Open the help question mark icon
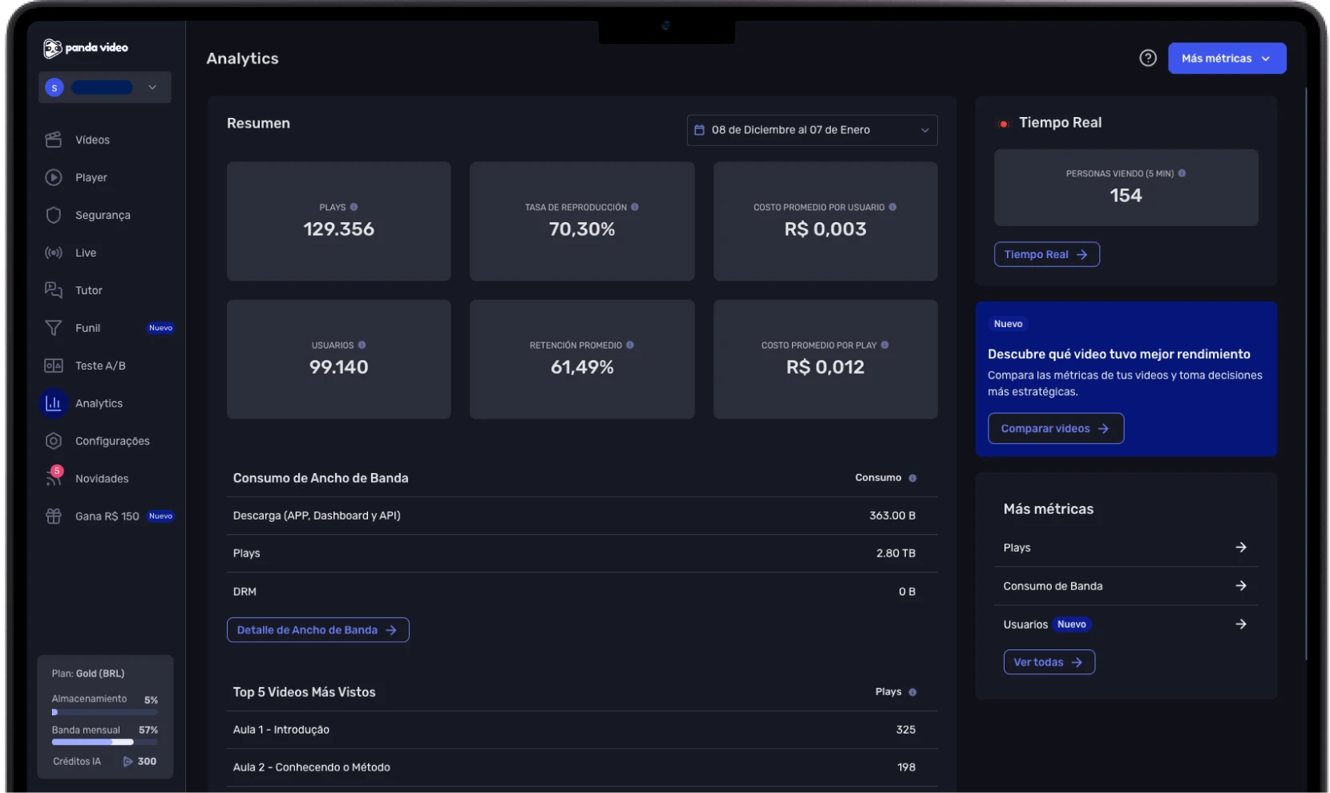The image size is (1330, 793). tap(1147, 58)
